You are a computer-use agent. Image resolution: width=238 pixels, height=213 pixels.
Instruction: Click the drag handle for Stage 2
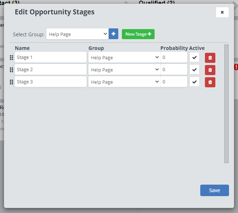12,70
